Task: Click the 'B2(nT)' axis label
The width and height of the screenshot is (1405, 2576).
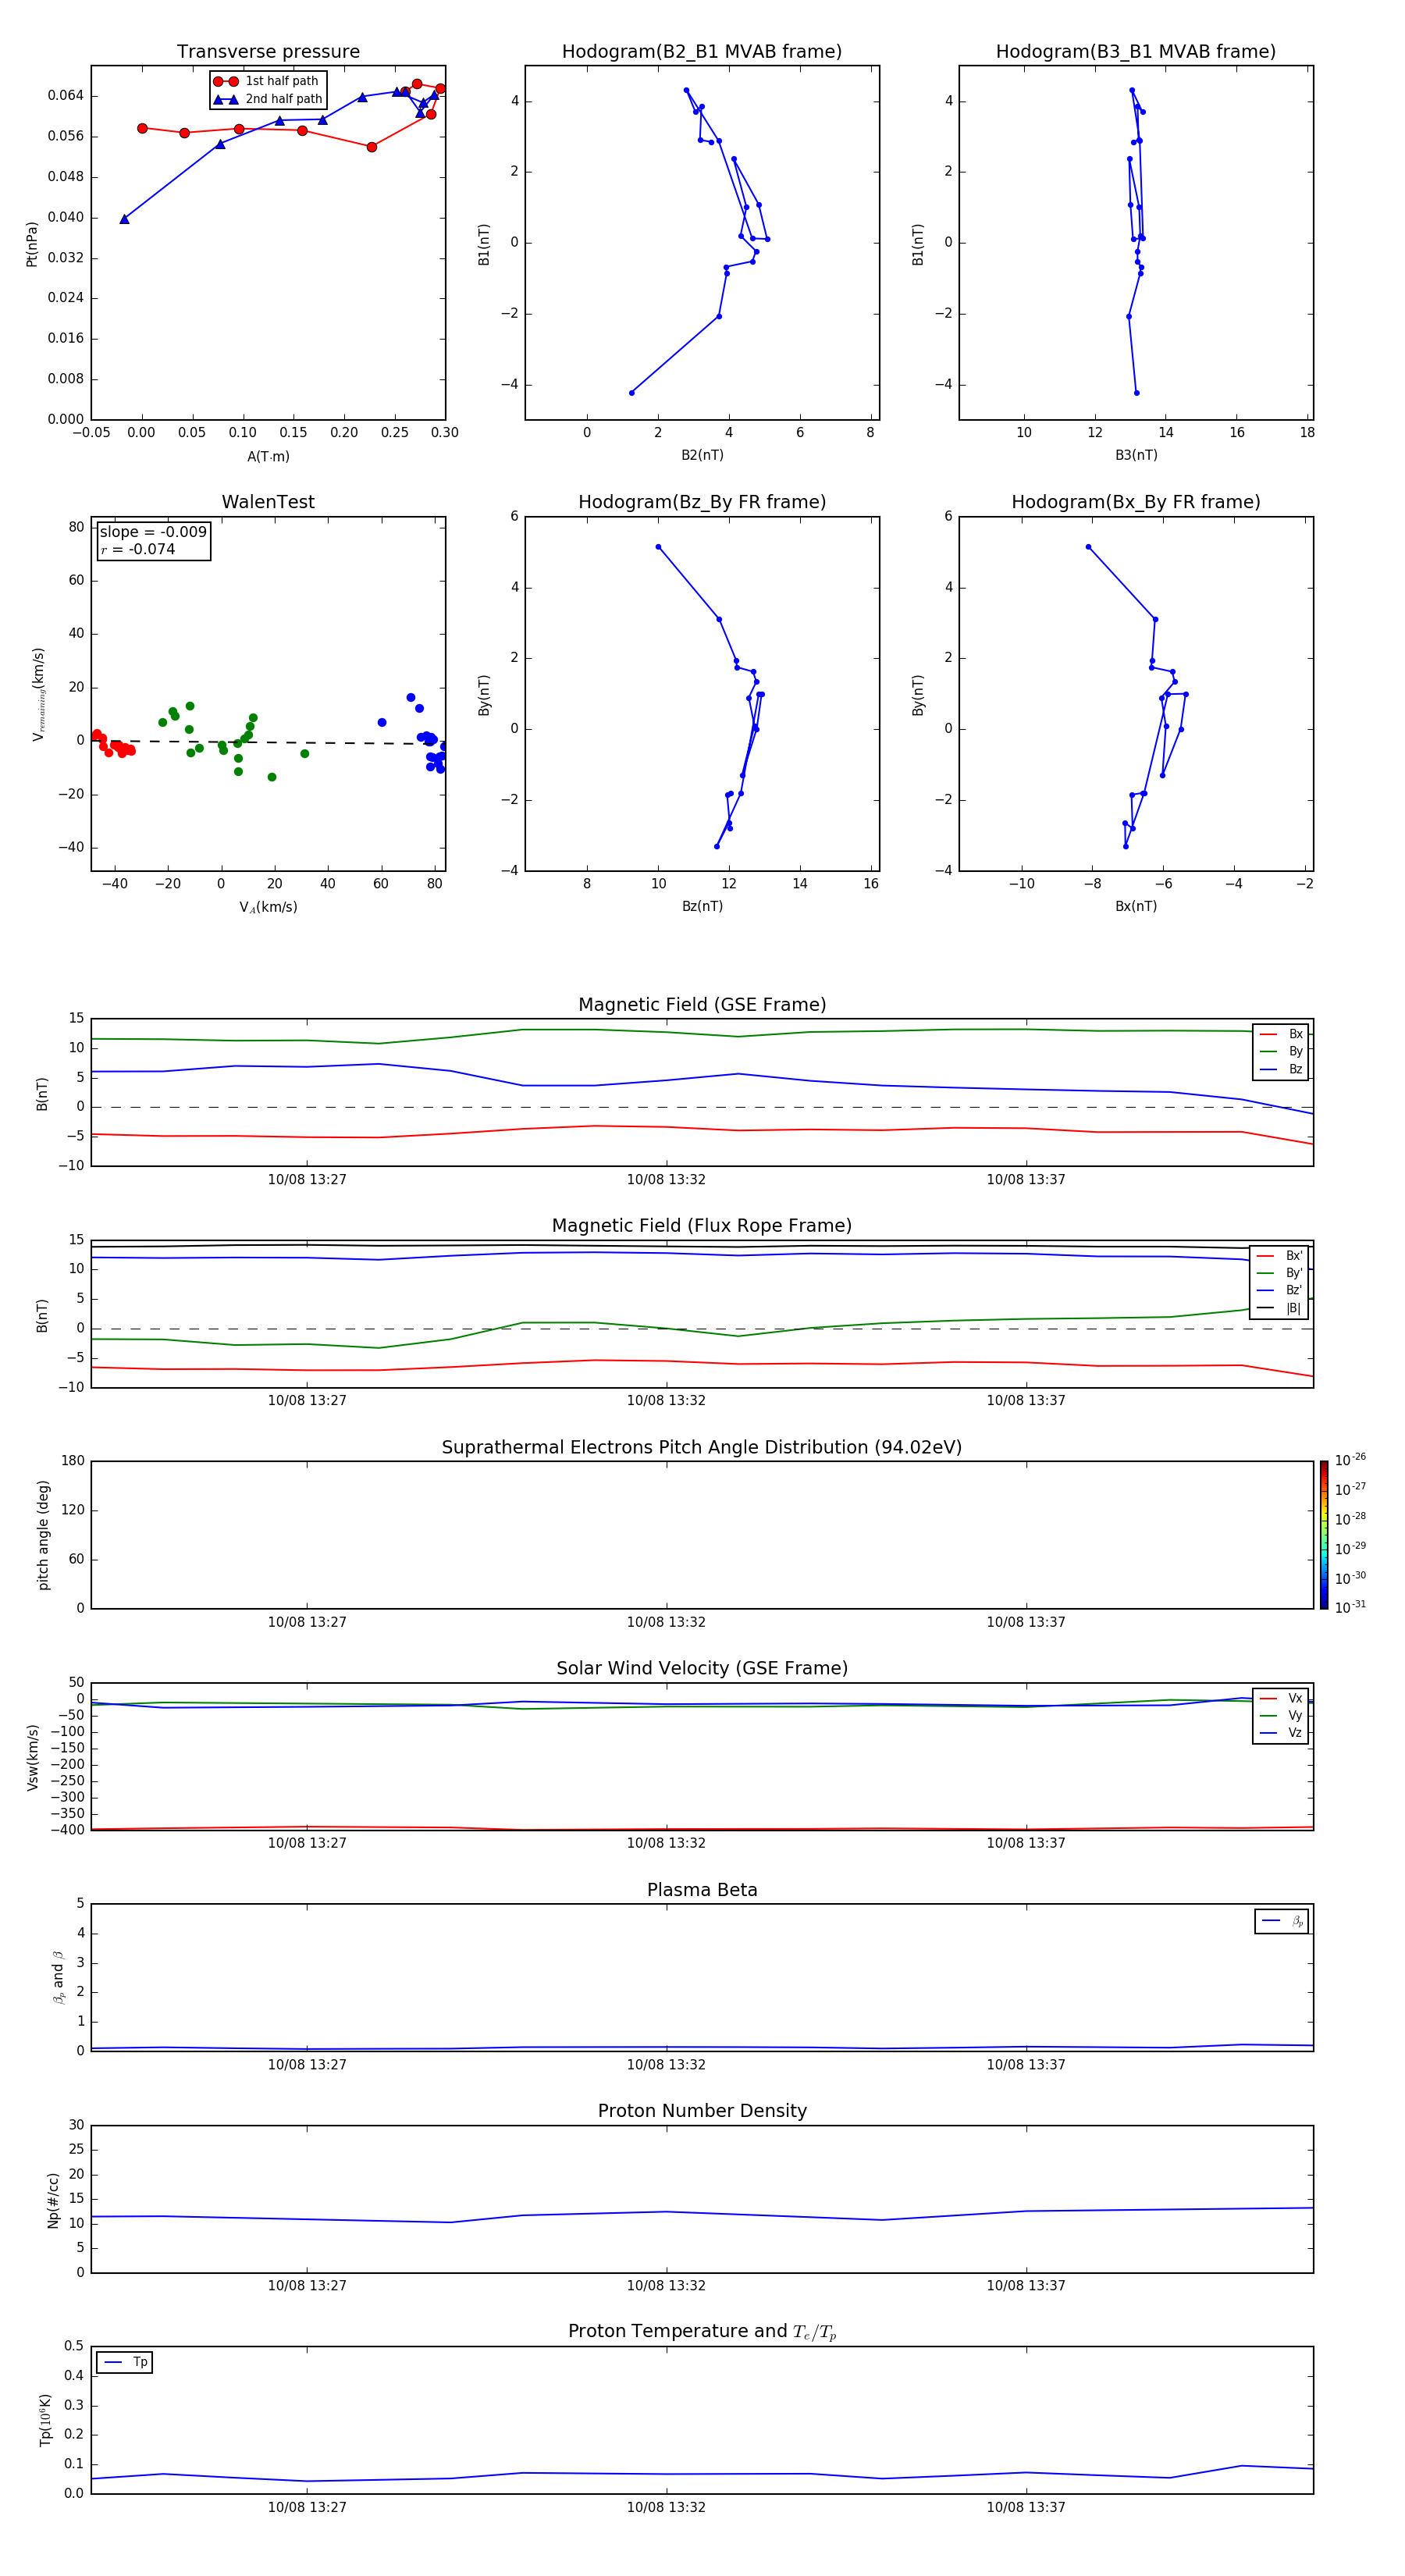Action: pyautogui.click(x=702, y=455)
